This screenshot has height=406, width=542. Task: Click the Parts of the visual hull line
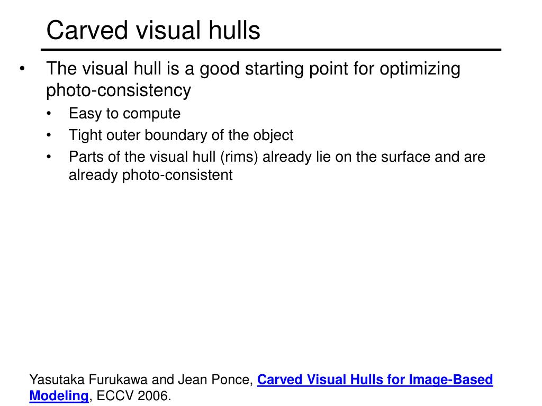(x=277, y=156)
